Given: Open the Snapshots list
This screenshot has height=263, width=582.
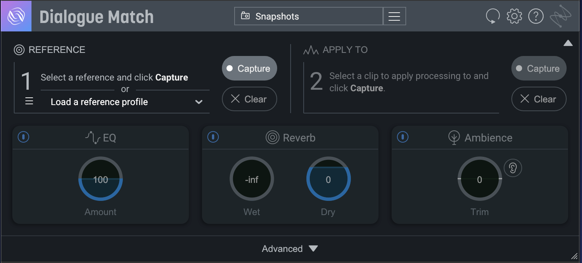Looking at the screenshot, I should (309, 16).
